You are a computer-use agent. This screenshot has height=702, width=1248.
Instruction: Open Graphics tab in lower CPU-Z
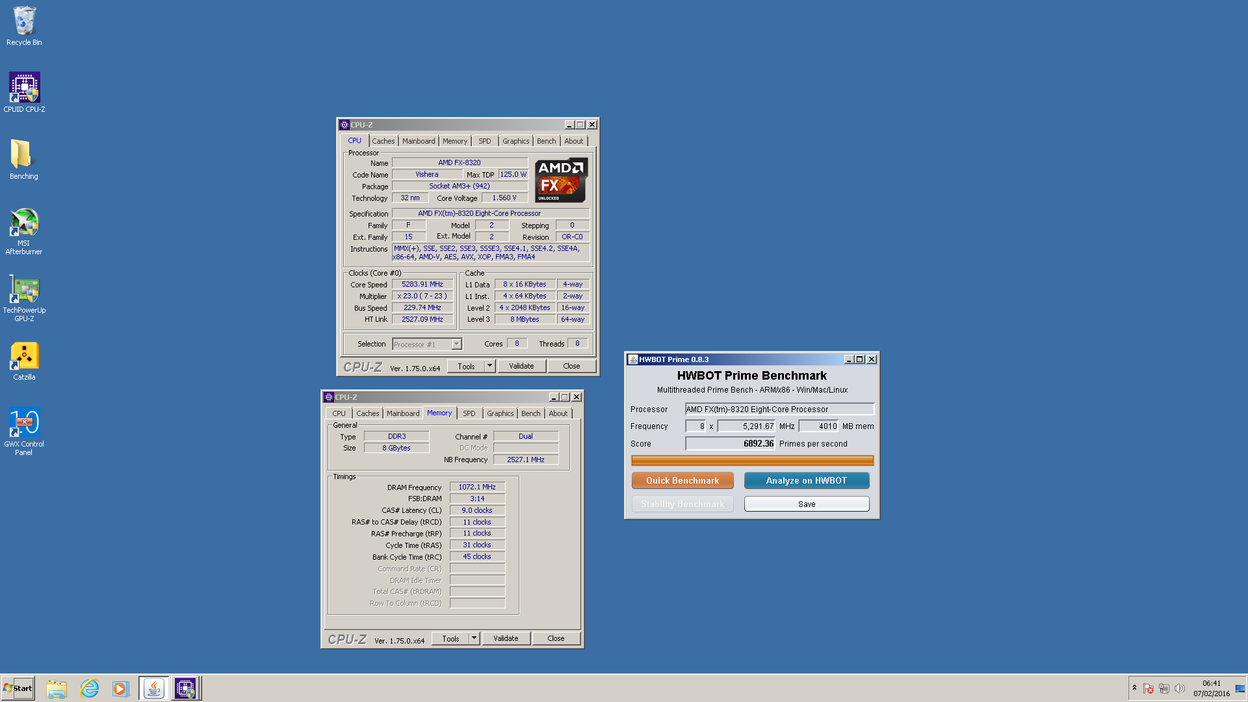coord(500,413)
